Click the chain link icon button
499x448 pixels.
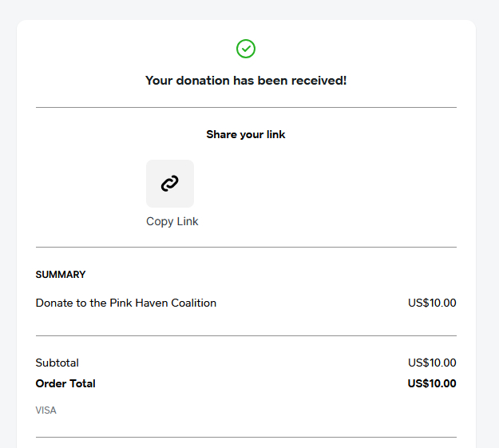point(169,184)
